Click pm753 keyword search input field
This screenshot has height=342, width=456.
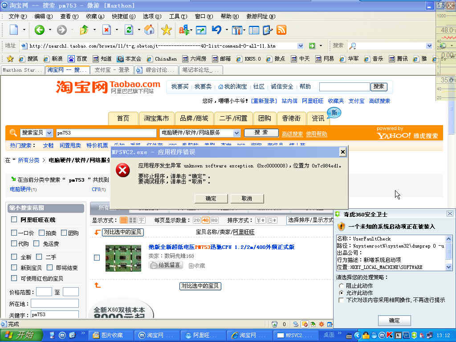point(106,133)
